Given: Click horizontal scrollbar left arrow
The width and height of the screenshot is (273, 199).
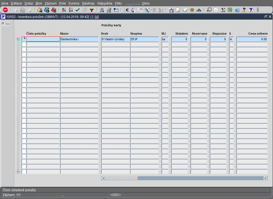Looking at the screenshot, I should click(103, 178).
